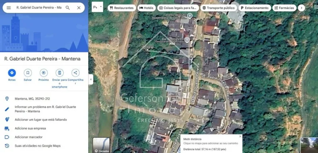
Task: Collapse the side panel arrow
Action: 91,79
